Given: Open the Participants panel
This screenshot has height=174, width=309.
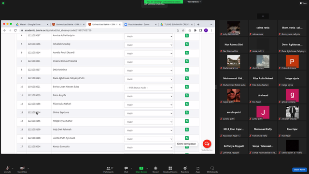Looking at the screenshot, I should pyautogui.click(x=109, y=169).
